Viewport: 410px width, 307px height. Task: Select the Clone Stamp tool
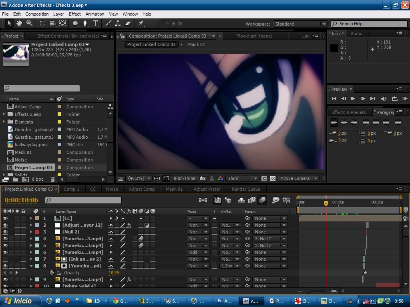tap(118, 24)
